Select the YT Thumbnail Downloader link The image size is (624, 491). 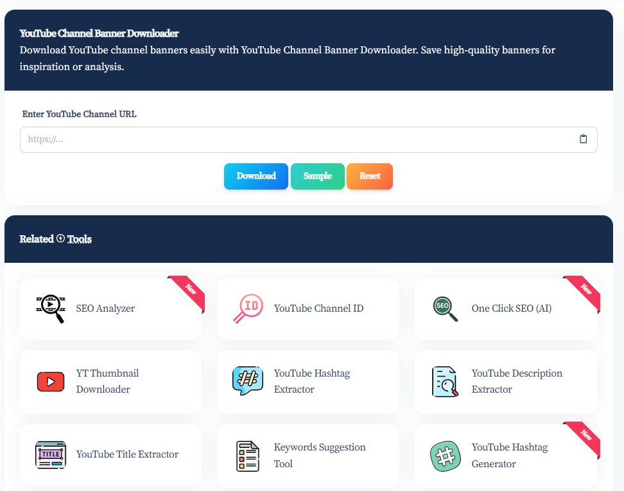point(107,381)
